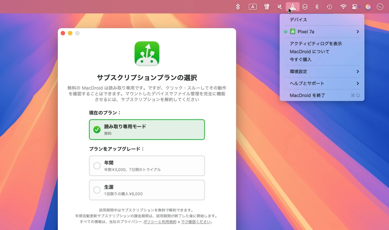Open the Time Machine status icon
This screenshot has width=389, height=230.
[x=329, y=7]
